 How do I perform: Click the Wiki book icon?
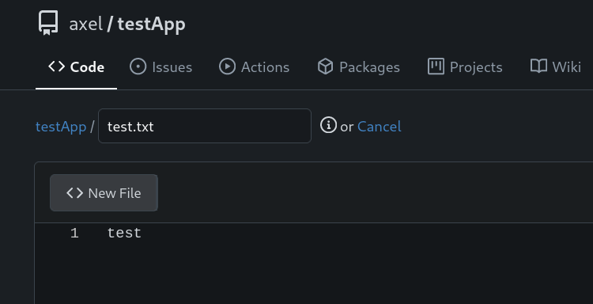pos(538,66)
